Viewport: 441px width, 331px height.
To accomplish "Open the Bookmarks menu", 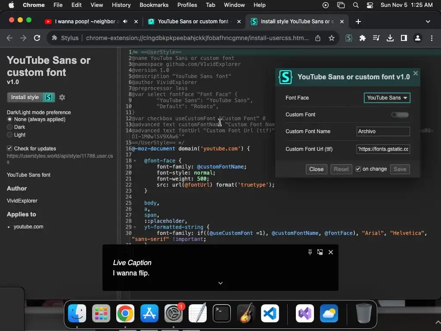I will 154,5.
